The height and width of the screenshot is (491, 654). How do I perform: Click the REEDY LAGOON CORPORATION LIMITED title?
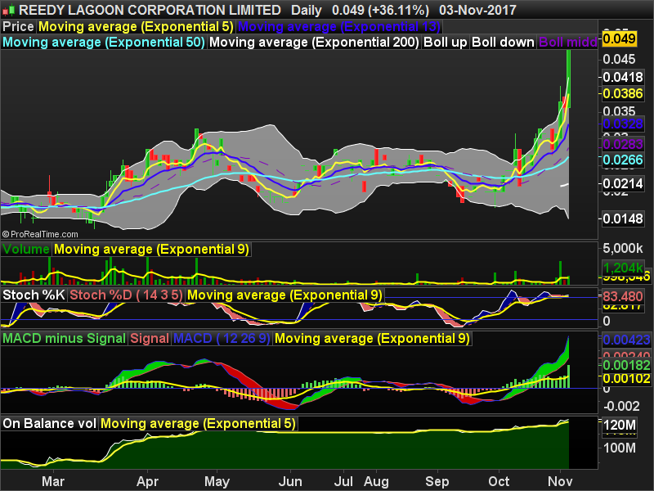pyautogui.click(x=150, y=10)
